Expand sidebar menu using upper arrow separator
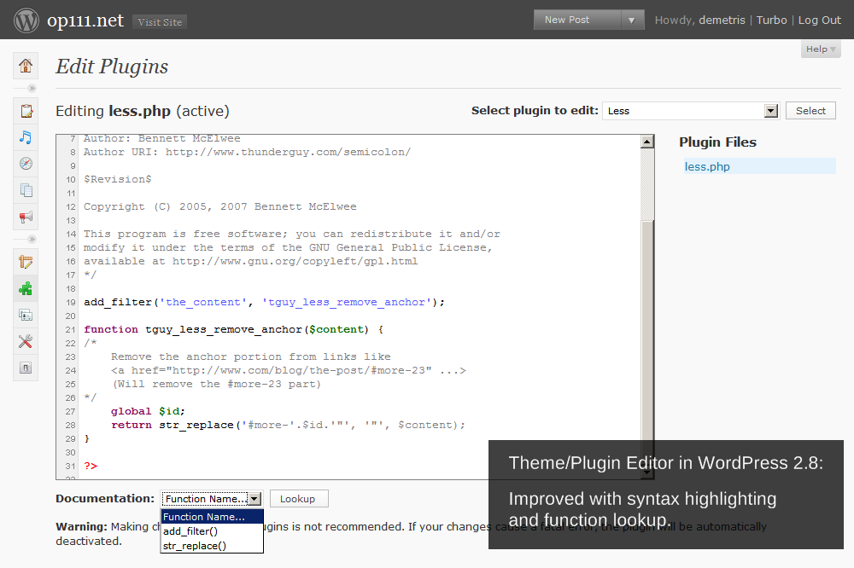The image size is (854, 568). 32,88
